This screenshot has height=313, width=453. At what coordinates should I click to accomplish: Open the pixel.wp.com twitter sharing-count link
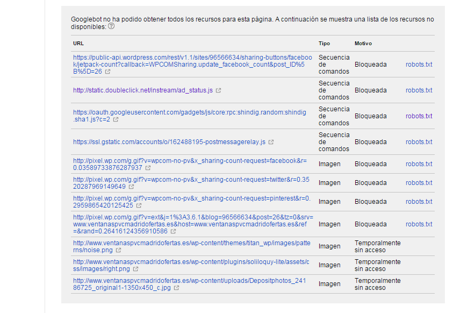[x=191, y=183]
